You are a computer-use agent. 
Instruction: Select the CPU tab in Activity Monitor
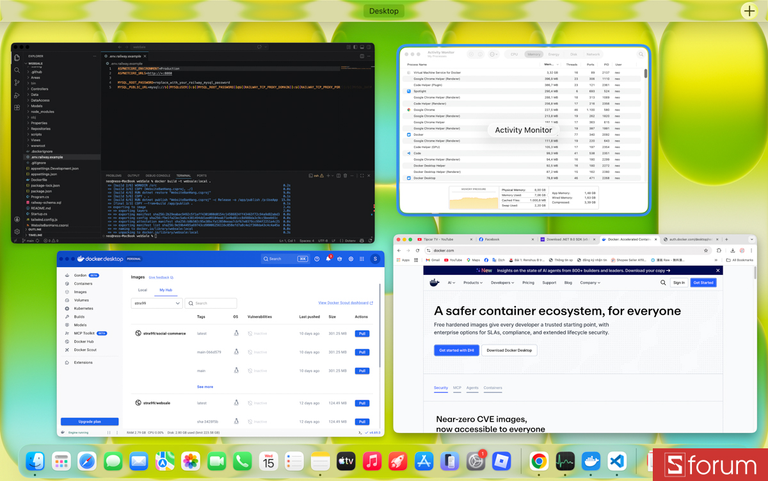pyautogui.click(x=515, y=54)
